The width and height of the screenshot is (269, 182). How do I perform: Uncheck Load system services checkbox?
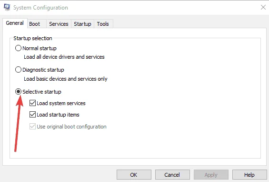click(32, 103)
